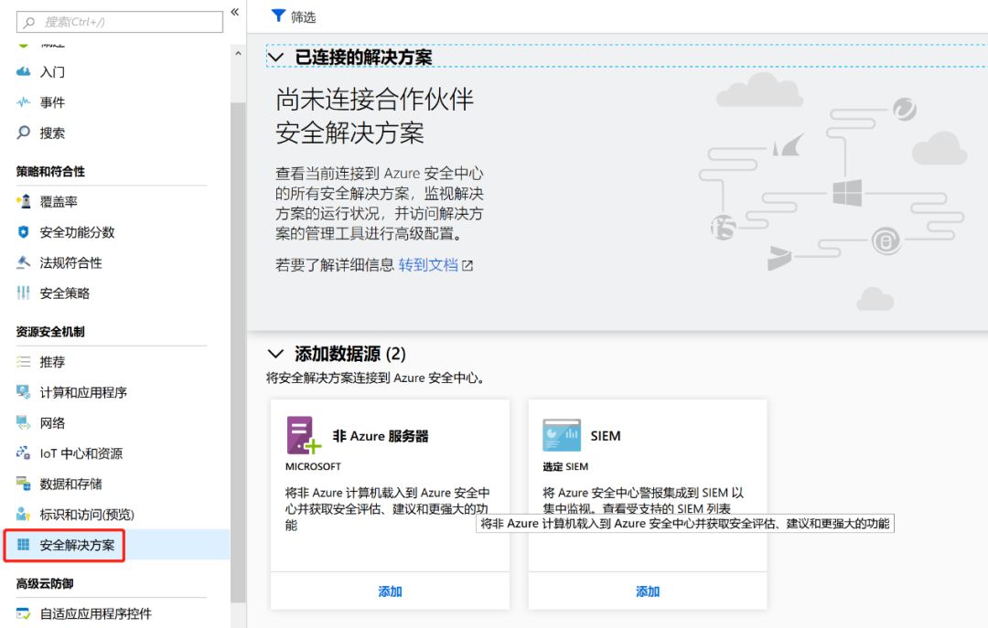Click the filter funnel icon
The width and height of the screenshot is (988, 628).
click(278, 16)
